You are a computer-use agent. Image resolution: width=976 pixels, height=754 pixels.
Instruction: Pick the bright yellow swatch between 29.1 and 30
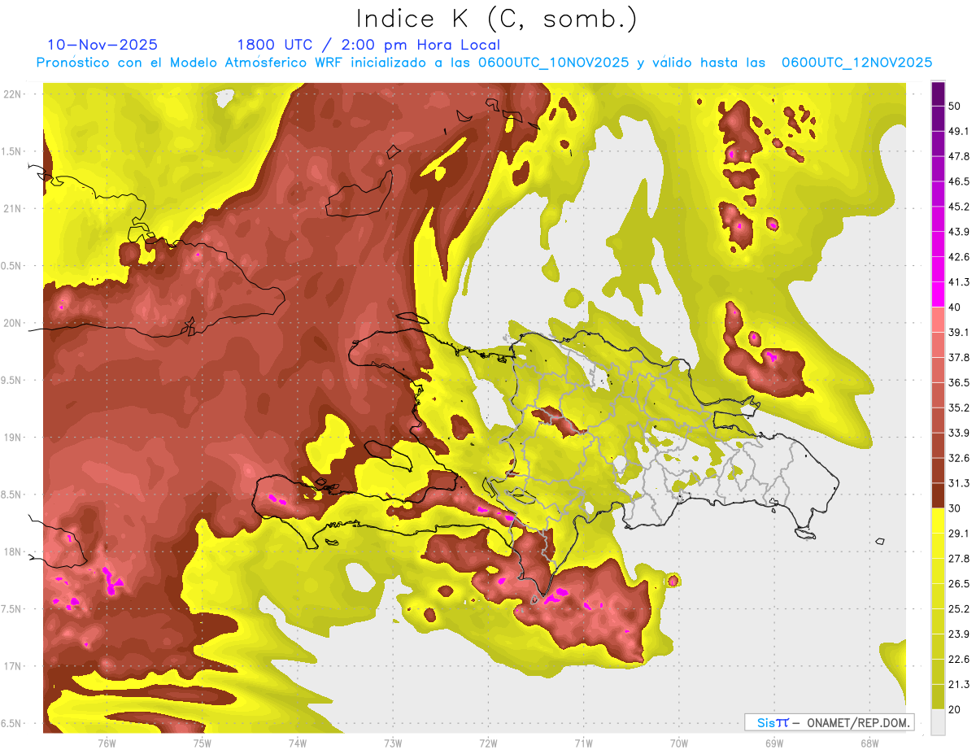[938, 521]
